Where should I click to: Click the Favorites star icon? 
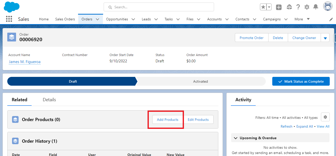[x=263, y=7]
